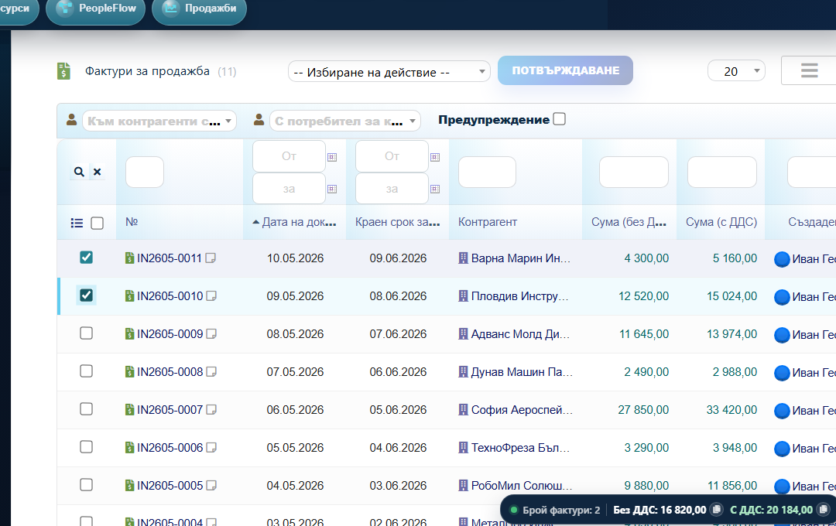Click the amount 27 850,00 cell
The width and height of the screenshot is (836, 526).
(x=643, y=410)
